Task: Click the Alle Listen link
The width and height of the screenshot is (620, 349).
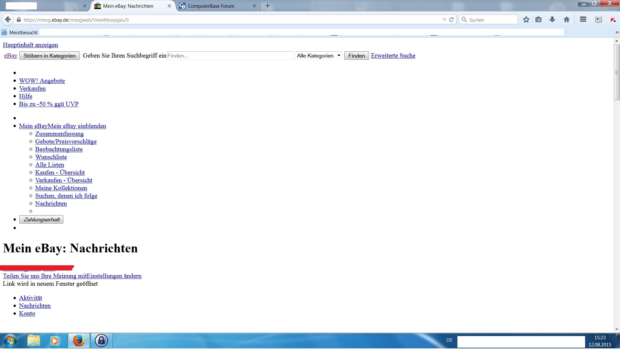Action: [50, 165]
